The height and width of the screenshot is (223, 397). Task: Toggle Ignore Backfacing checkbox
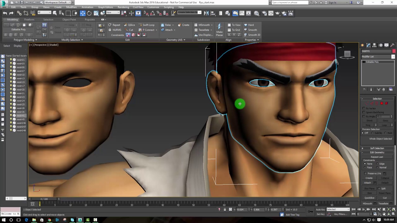tap(364, 112)
